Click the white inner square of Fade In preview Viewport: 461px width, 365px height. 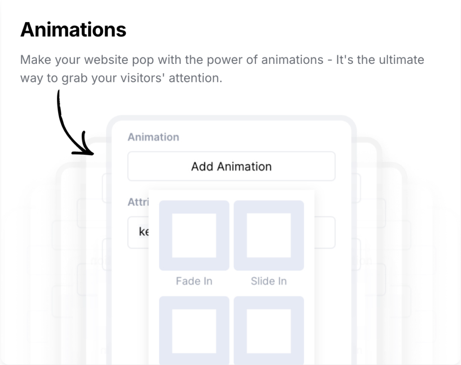194,235
